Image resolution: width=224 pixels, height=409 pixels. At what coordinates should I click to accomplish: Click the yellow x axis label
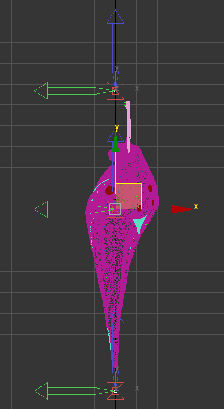196,207
